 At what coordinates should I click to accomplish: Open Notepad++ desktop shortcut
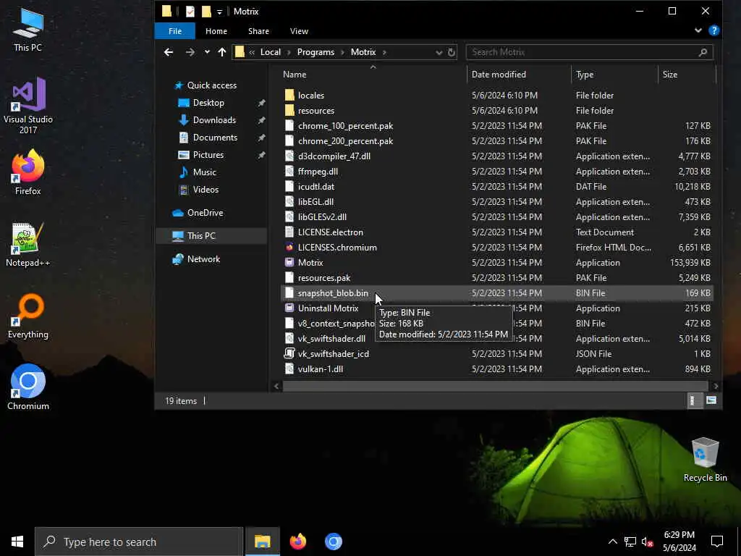pos(28,245)
